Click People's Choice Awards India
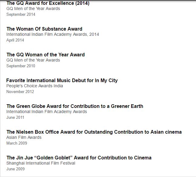This screenshot has height=177, width=196. pos(35,86)
